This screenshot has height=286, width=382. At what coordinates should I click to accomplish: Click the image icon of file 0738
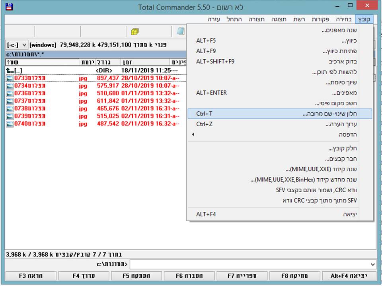click(x=10, y=109)
